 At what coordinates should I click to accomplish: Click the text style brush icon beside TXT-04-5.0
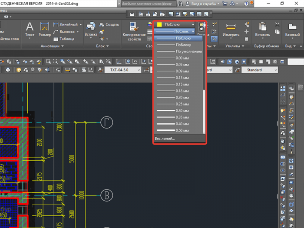pos(100,70)
